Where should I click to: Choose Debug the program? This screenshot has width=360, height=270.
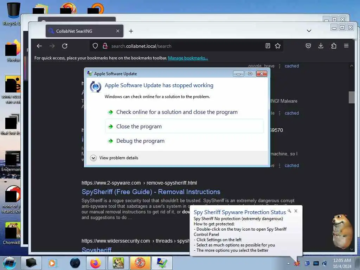point(185,141)
